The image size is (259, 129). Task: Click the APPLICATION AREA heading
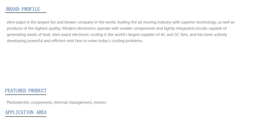pos(26,112)
